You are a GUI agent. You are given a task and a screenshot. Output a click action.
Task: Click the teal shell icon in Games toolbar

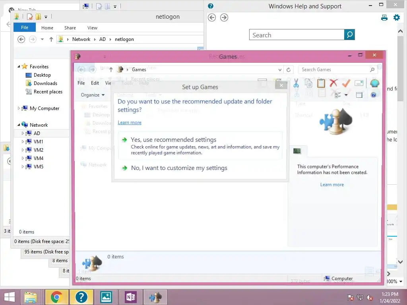point(374,83)
